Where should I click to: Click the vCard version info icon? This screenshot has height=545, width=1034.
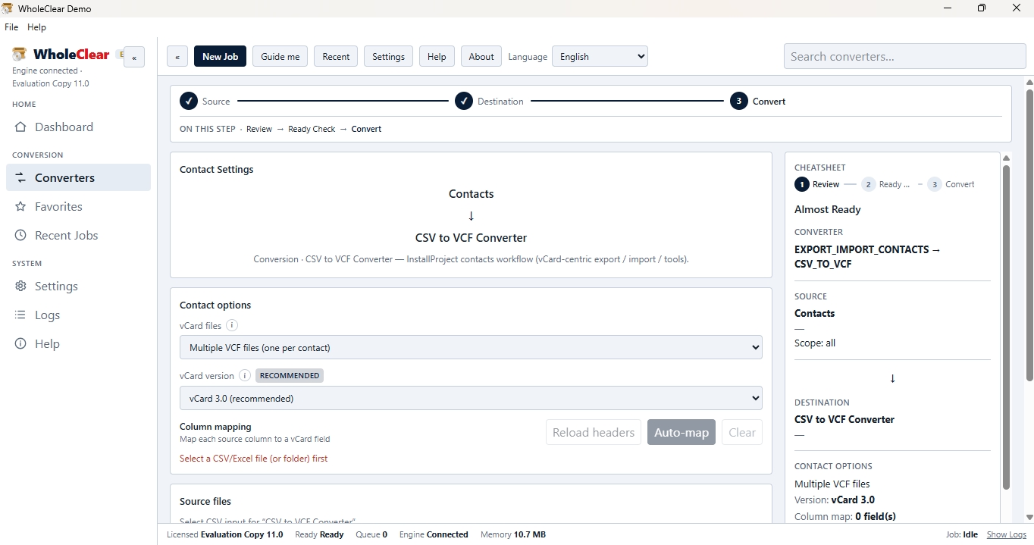click(245, 376)
